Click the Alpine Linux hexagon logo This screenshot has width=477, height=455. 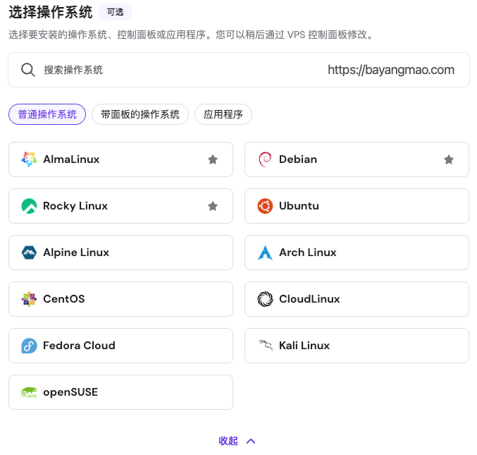tap(29, 253)
